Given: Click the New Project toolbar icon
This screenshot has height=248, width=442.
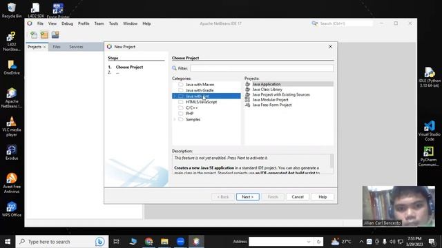Looking at the screenshot, I should [x=44, y=35].
